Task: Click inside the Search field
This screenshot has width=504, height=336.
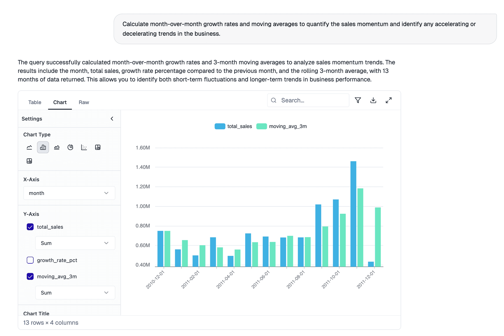Action: (x=308, y=100)
